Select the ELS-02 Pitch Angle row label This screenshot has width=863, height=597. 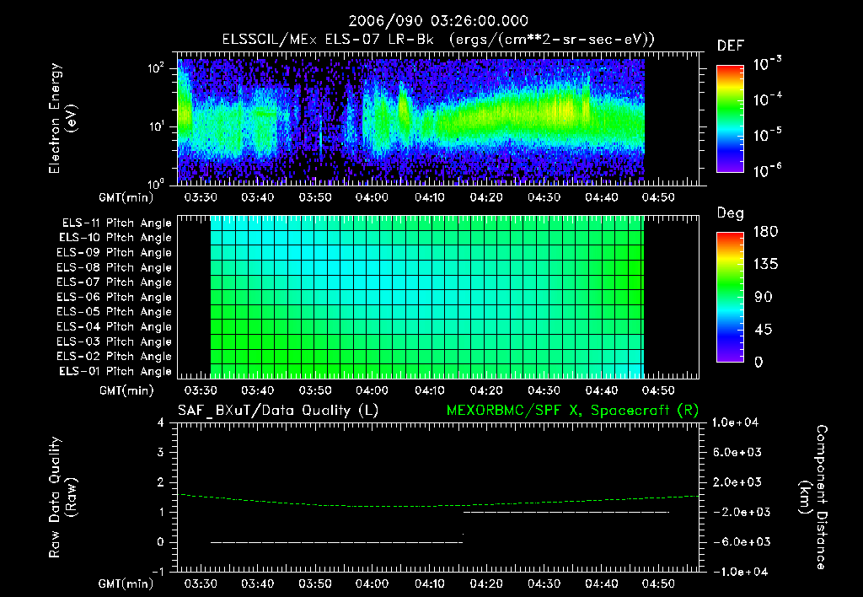(115, 357)
